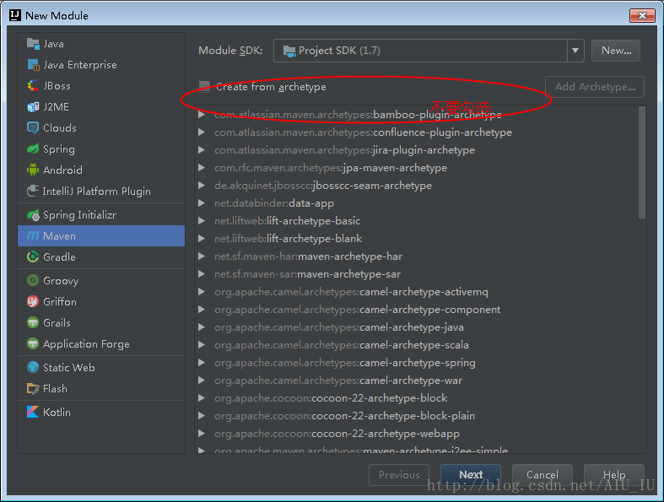Select the Kotlin icon
The image size is (664, 502).
click(x=33, y=413)
